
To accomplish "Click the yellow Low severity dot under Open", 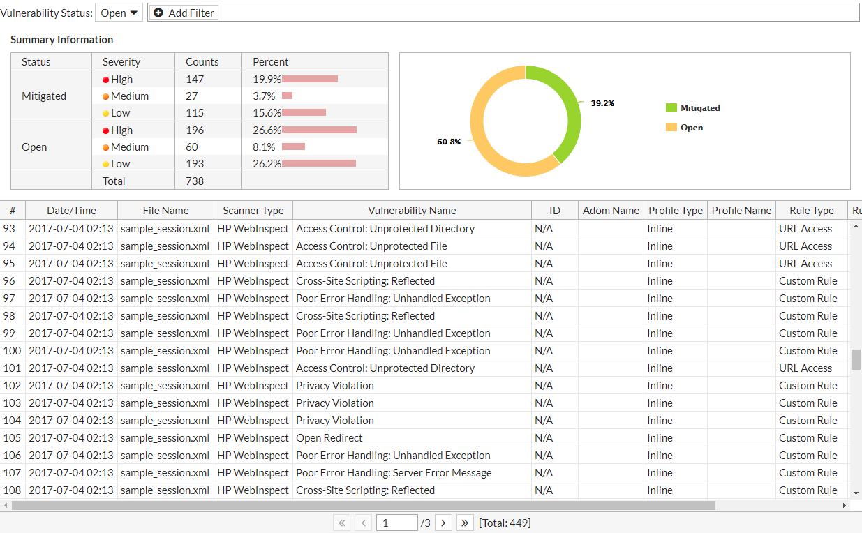I will (x=107, y=163).
